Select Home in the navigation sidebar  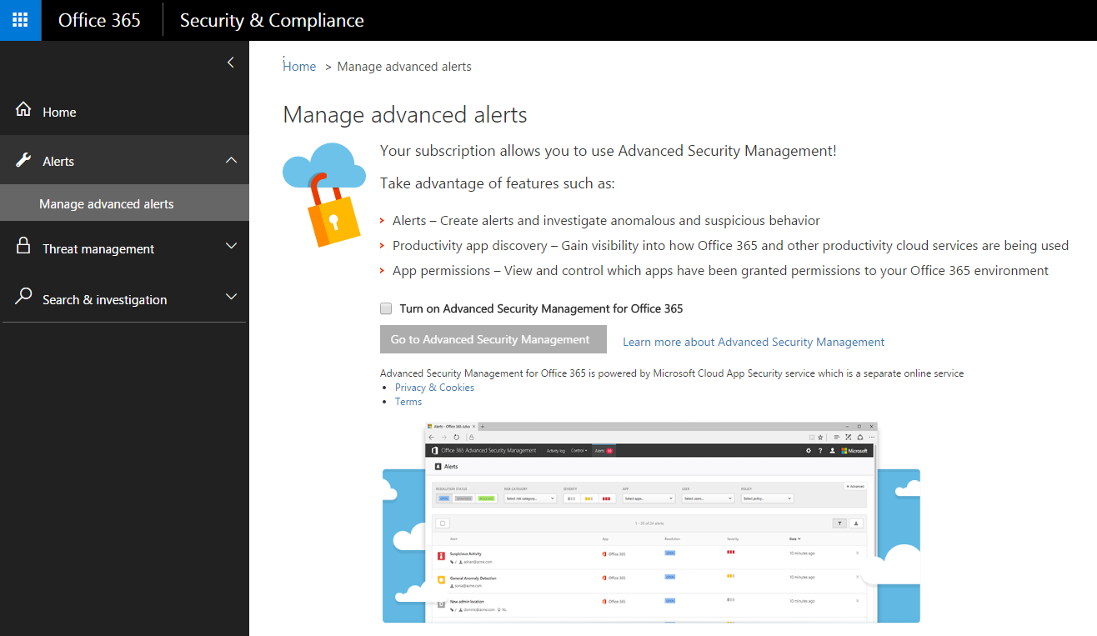[59, 111]
